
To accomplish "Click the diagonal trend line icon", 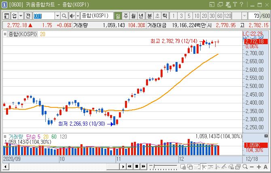I will tap(224, 167).
